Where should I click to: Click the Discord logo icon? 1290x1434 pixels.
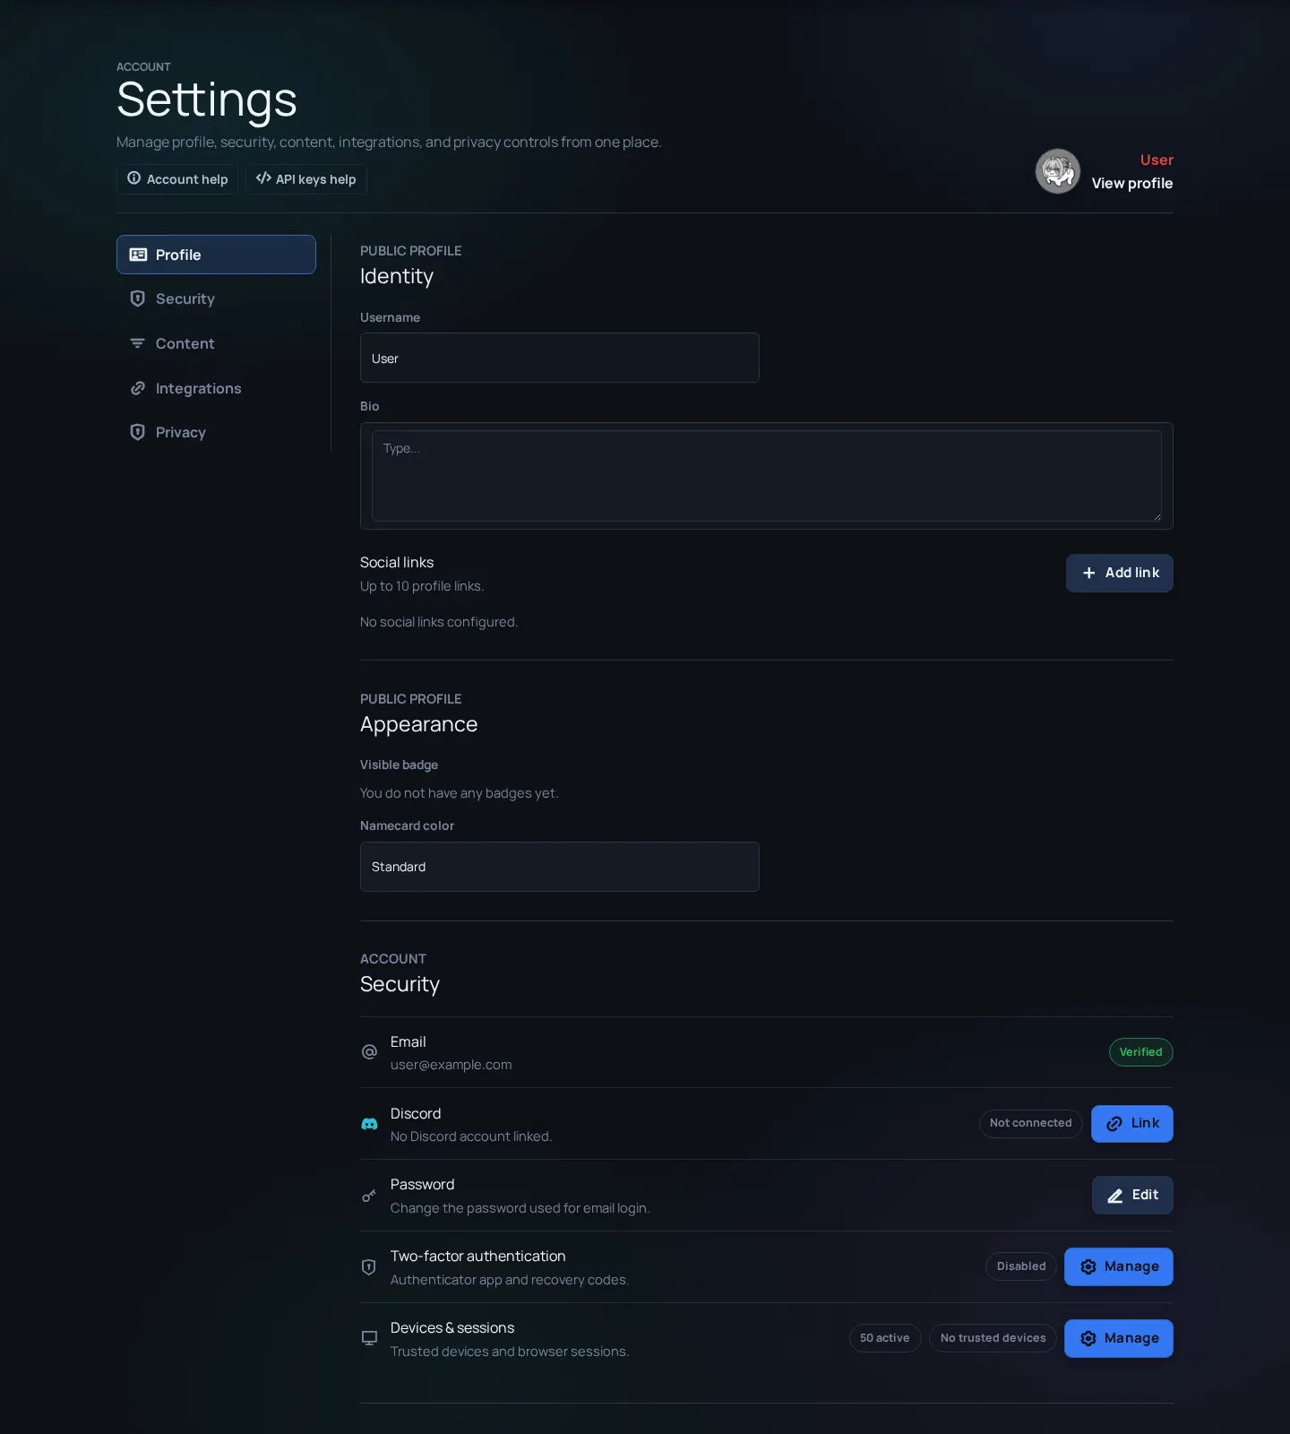click(369, 1124)
